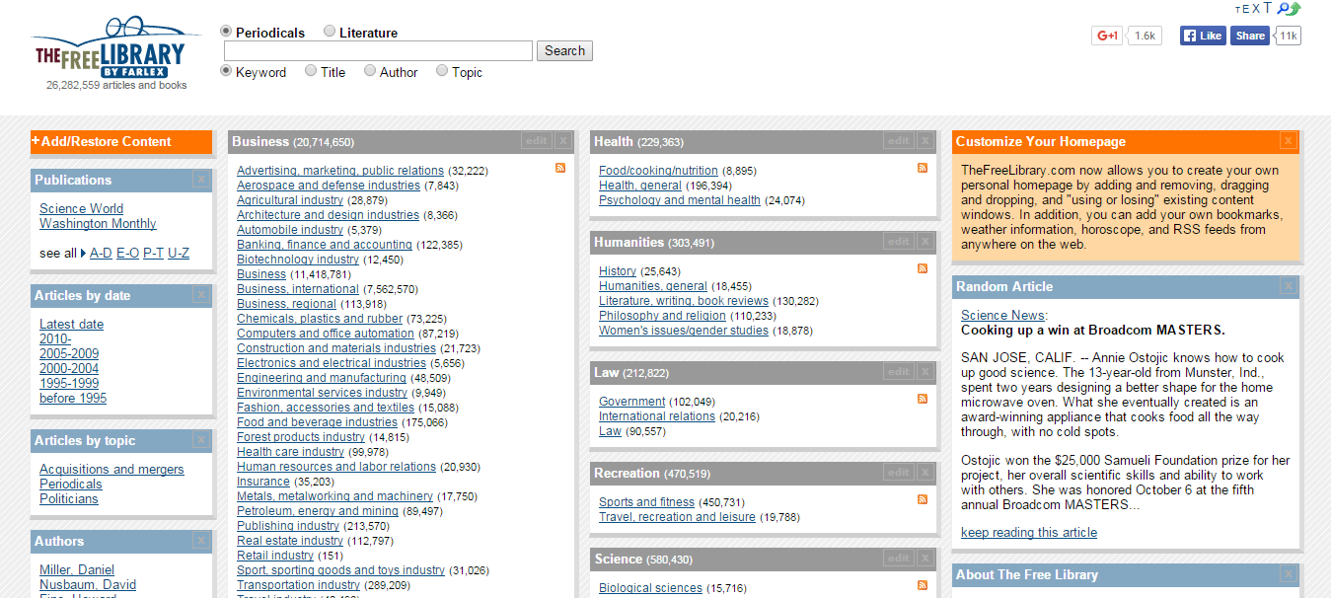Image resolution: width=1331 pixels, height=598 pixels.
Task: Open articles by Latest date
Action: [x=71, y=325]
